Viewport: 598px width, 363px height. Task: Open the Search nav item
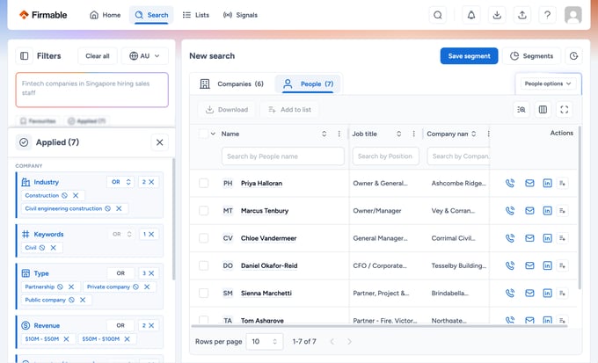[x=151, y=15]
